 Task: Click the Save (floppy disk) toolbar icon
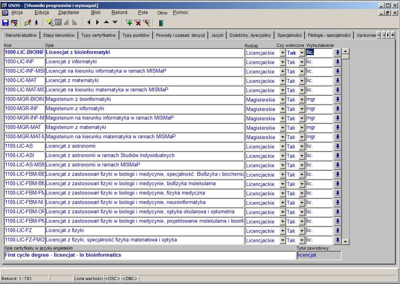pos(5,23)
